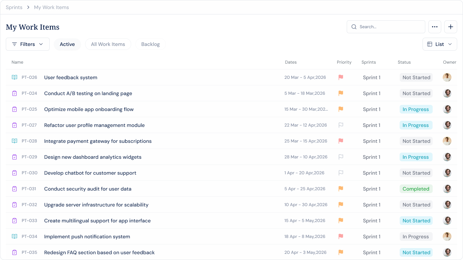Viewport: 463px width, 260px height.
Task: Click the story book icon for PT-026
Action: pyautogui.click(x=14, y=77)
